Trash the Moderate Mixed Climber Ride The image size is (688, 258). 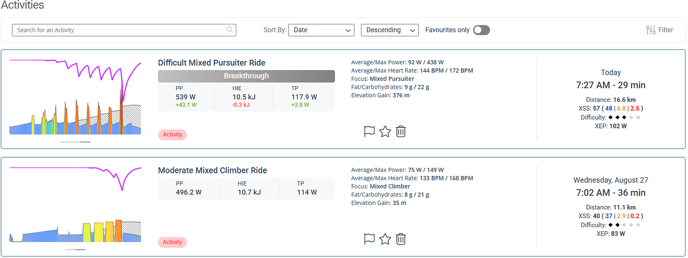point(401,239)
